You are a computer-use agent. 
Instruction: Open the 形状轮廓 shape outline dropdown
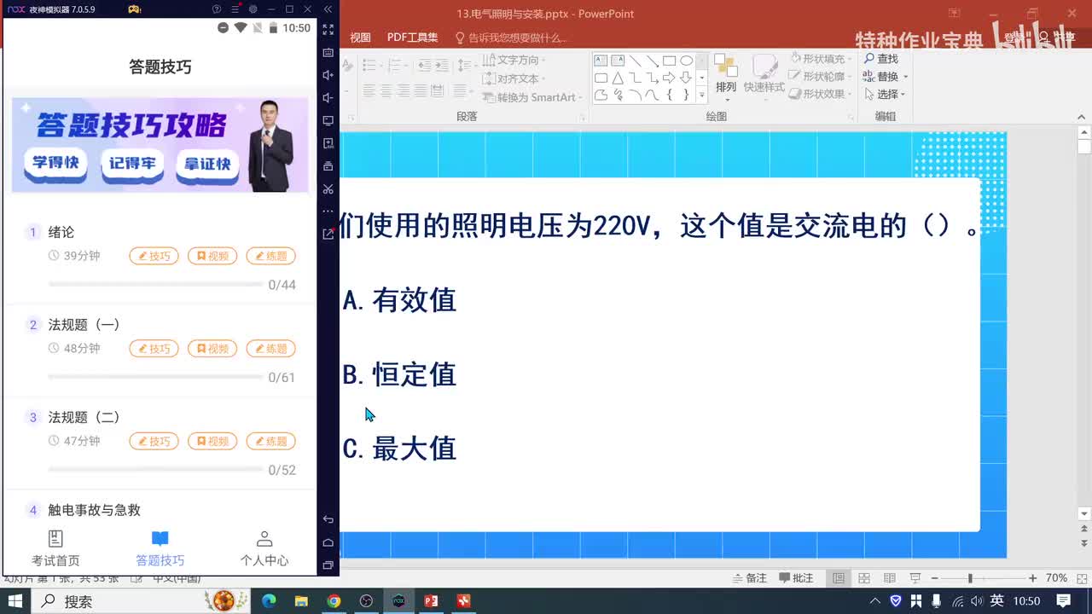click(x=822, y=77)
